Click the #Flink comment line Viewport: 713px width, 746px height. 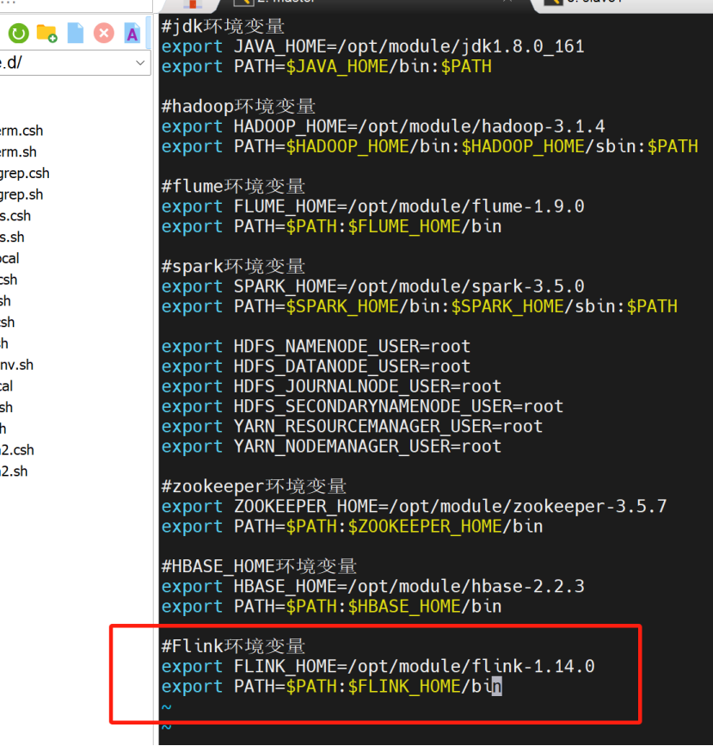(233, 646)
